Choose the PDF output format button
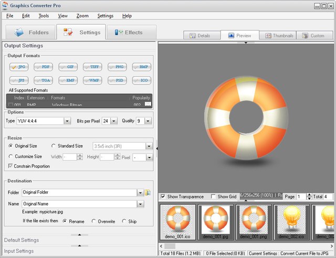The height and width of the screenshot is (258, 336). [44, 67]
